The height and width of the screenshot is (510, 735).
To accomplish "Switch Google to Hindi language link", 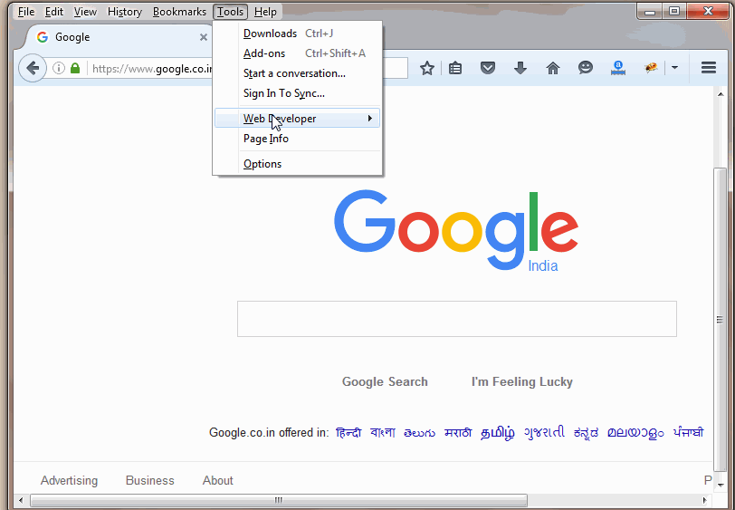I will pyautogui.click(x=348, y=433).
